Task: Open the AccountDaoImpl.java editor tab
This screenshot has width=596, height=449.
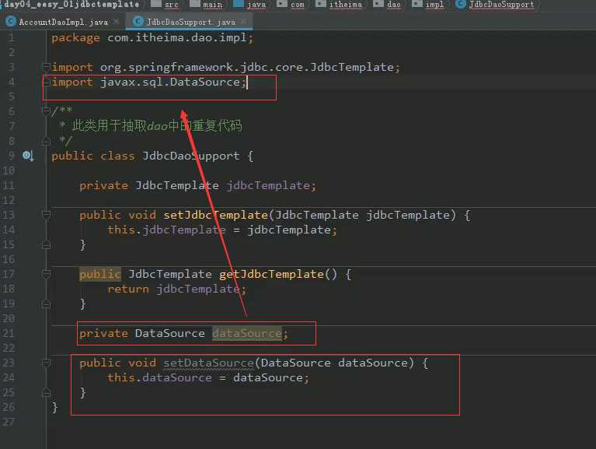Action: click(x=63, y=22)
